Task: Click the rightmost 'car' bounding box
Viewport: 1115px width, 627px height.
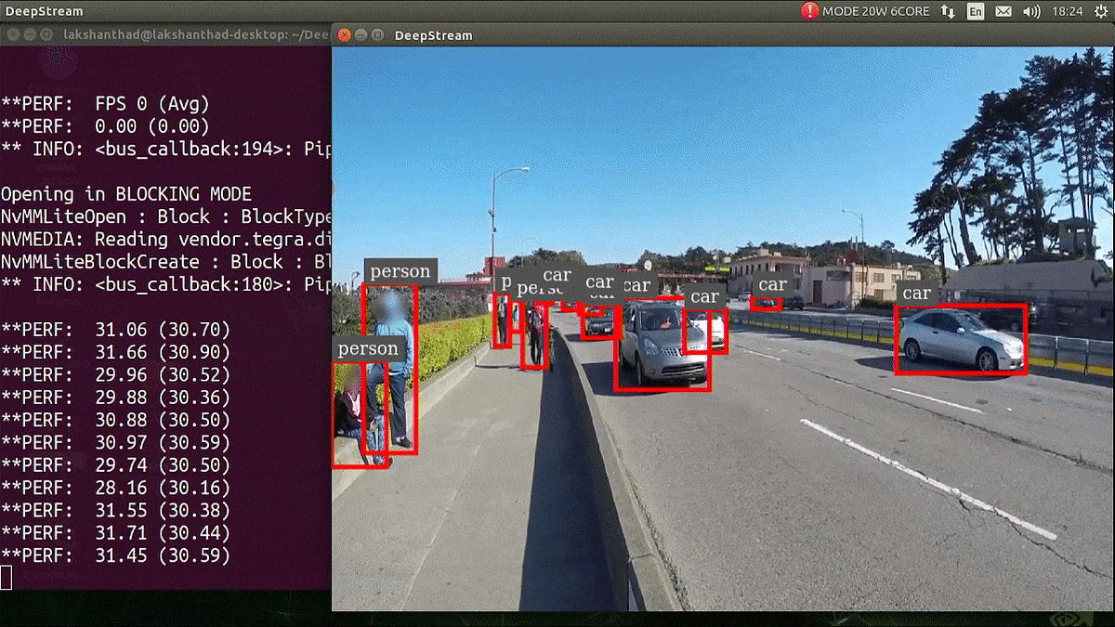Action: pyautogui.click(x=960, y=339)
